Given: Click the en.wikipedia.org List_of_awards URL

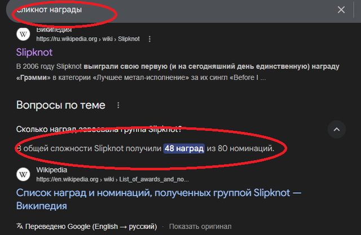Looking at the screenshot, I should point(112,179).
